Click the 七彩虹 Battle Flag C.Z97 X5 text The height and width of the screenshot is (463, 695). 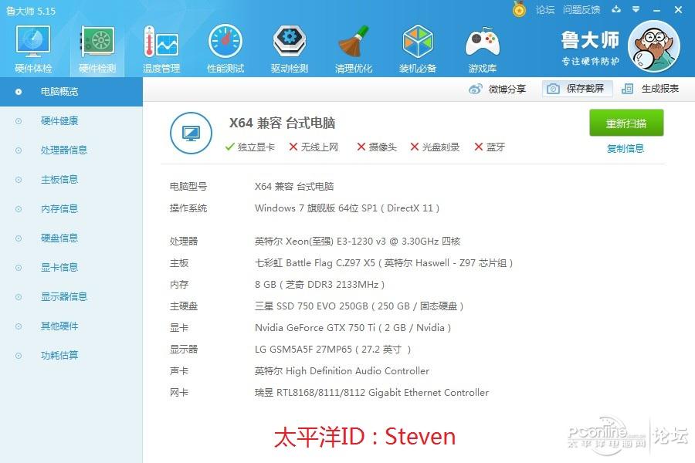[x=384, y=263]
